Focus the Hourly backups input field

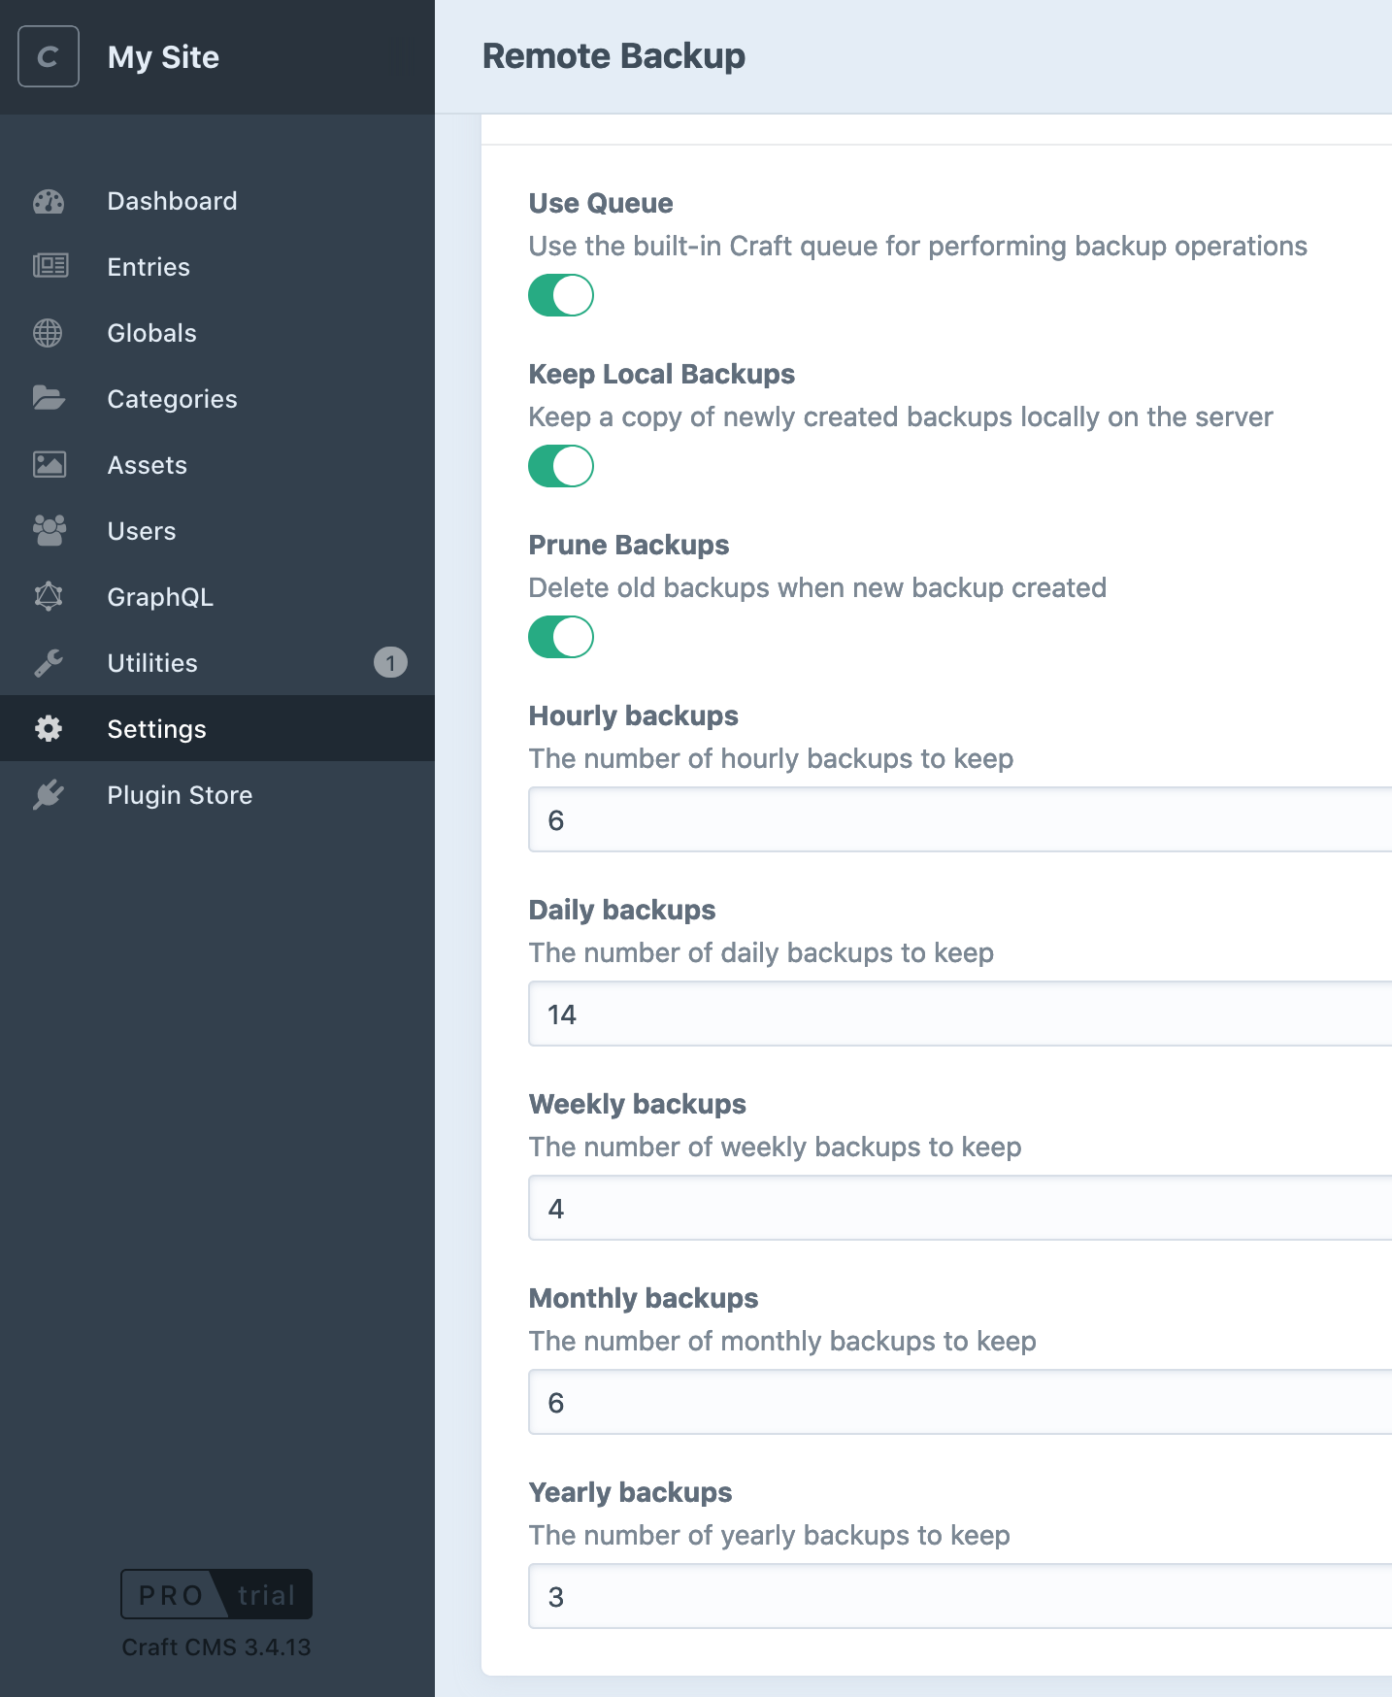click(x=960, y=819)
